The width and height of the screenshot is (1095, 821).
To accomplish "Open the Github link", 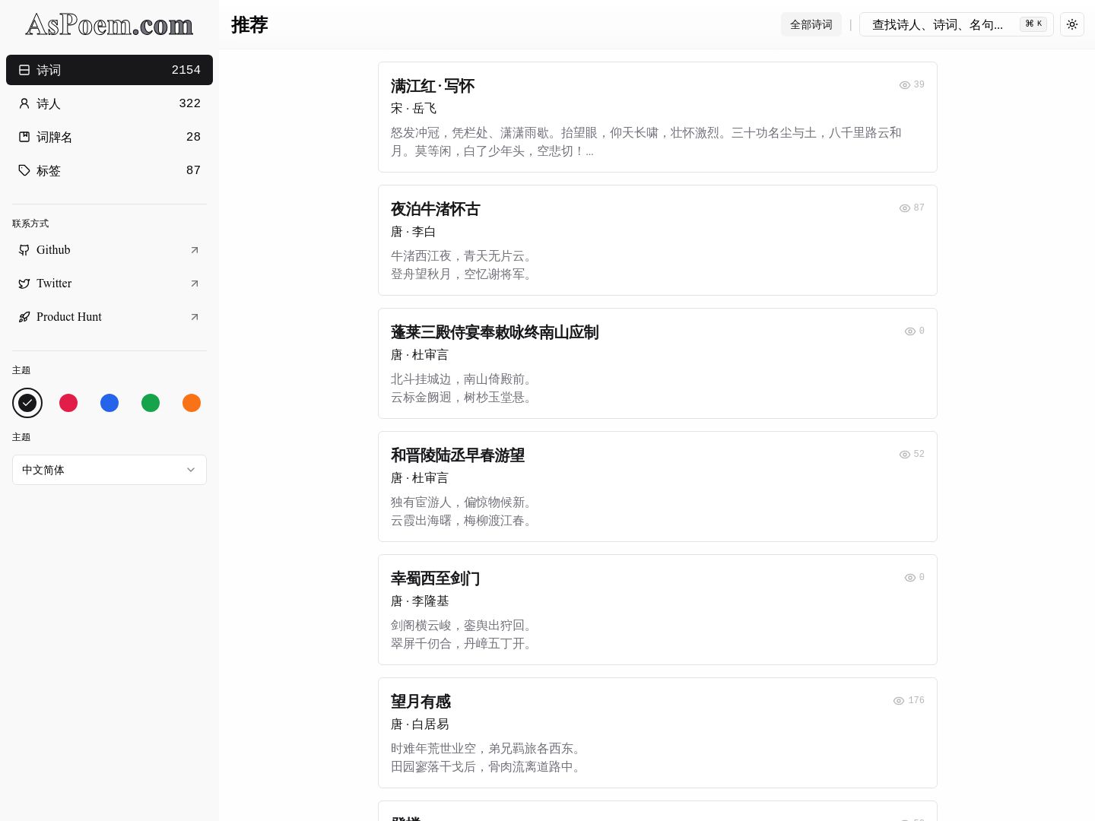I will point(109,250).
